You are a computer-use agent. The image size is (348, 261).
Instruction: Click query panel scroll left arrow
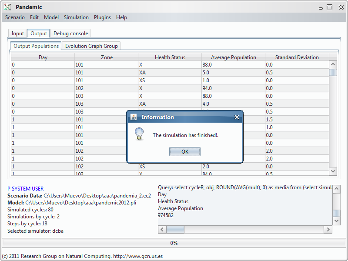pos(162,230)
